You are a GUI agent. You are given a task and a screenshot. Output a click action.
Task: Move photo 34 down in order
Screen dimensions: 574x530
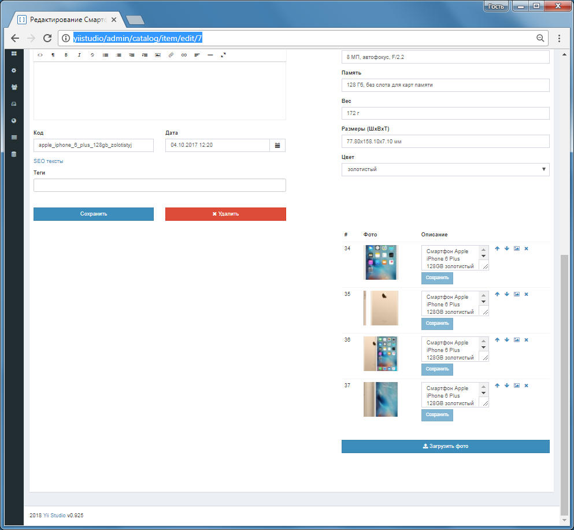click(506, 249)
